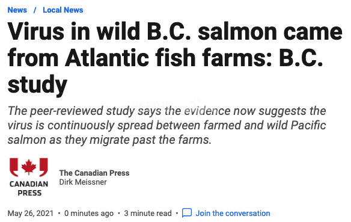The height and width of the screenshot is (222, 351).
Task: Click the red maple leaf logo
Action: coord(29,167)
